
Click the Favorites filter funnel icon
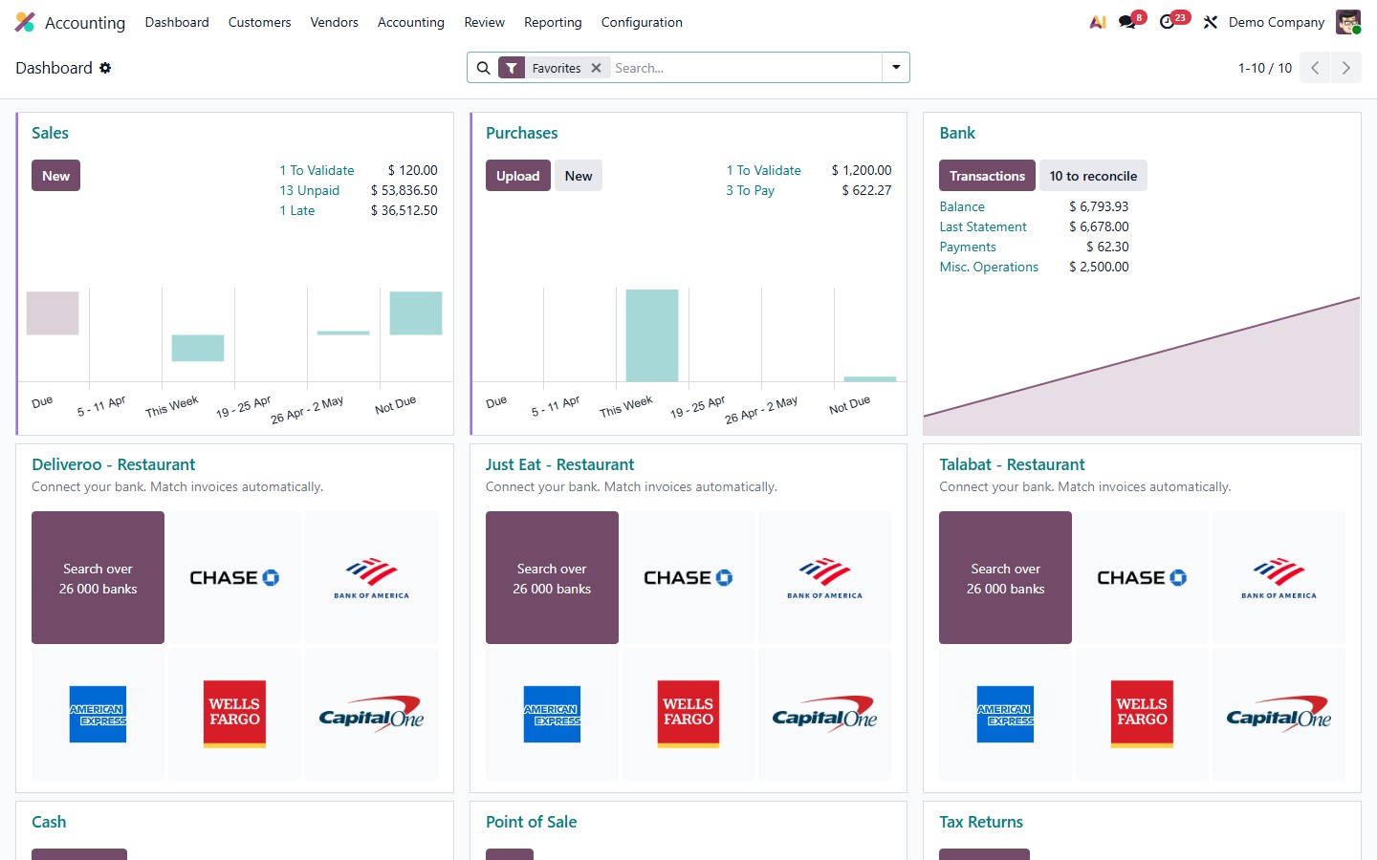point(513,68)
